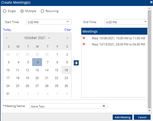
Task: Add selected dates with the arrow button
Action: coord(76,63)
